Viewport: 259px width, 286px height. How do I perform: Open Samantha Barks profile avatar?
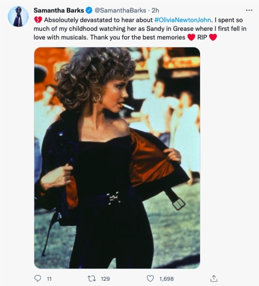click(x=18, y=17)
